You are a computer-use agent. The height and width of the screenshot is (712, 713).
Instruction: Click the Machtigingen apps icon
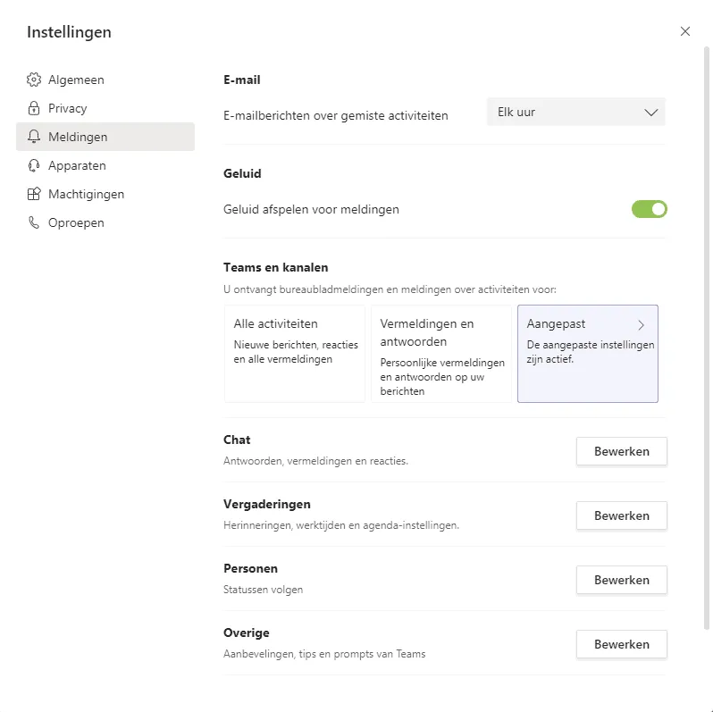tap(34, 194)
